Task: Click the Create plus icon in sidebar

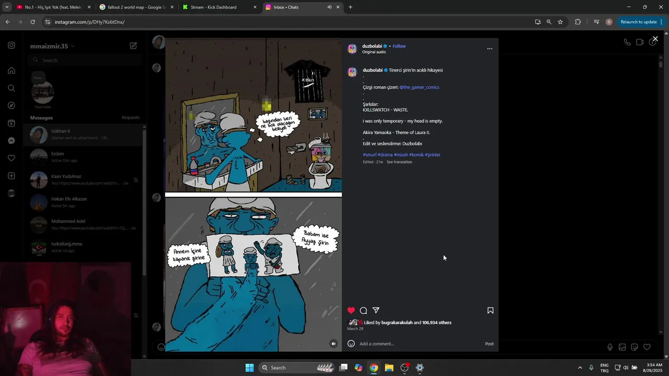Action: [x=11, y=176]
